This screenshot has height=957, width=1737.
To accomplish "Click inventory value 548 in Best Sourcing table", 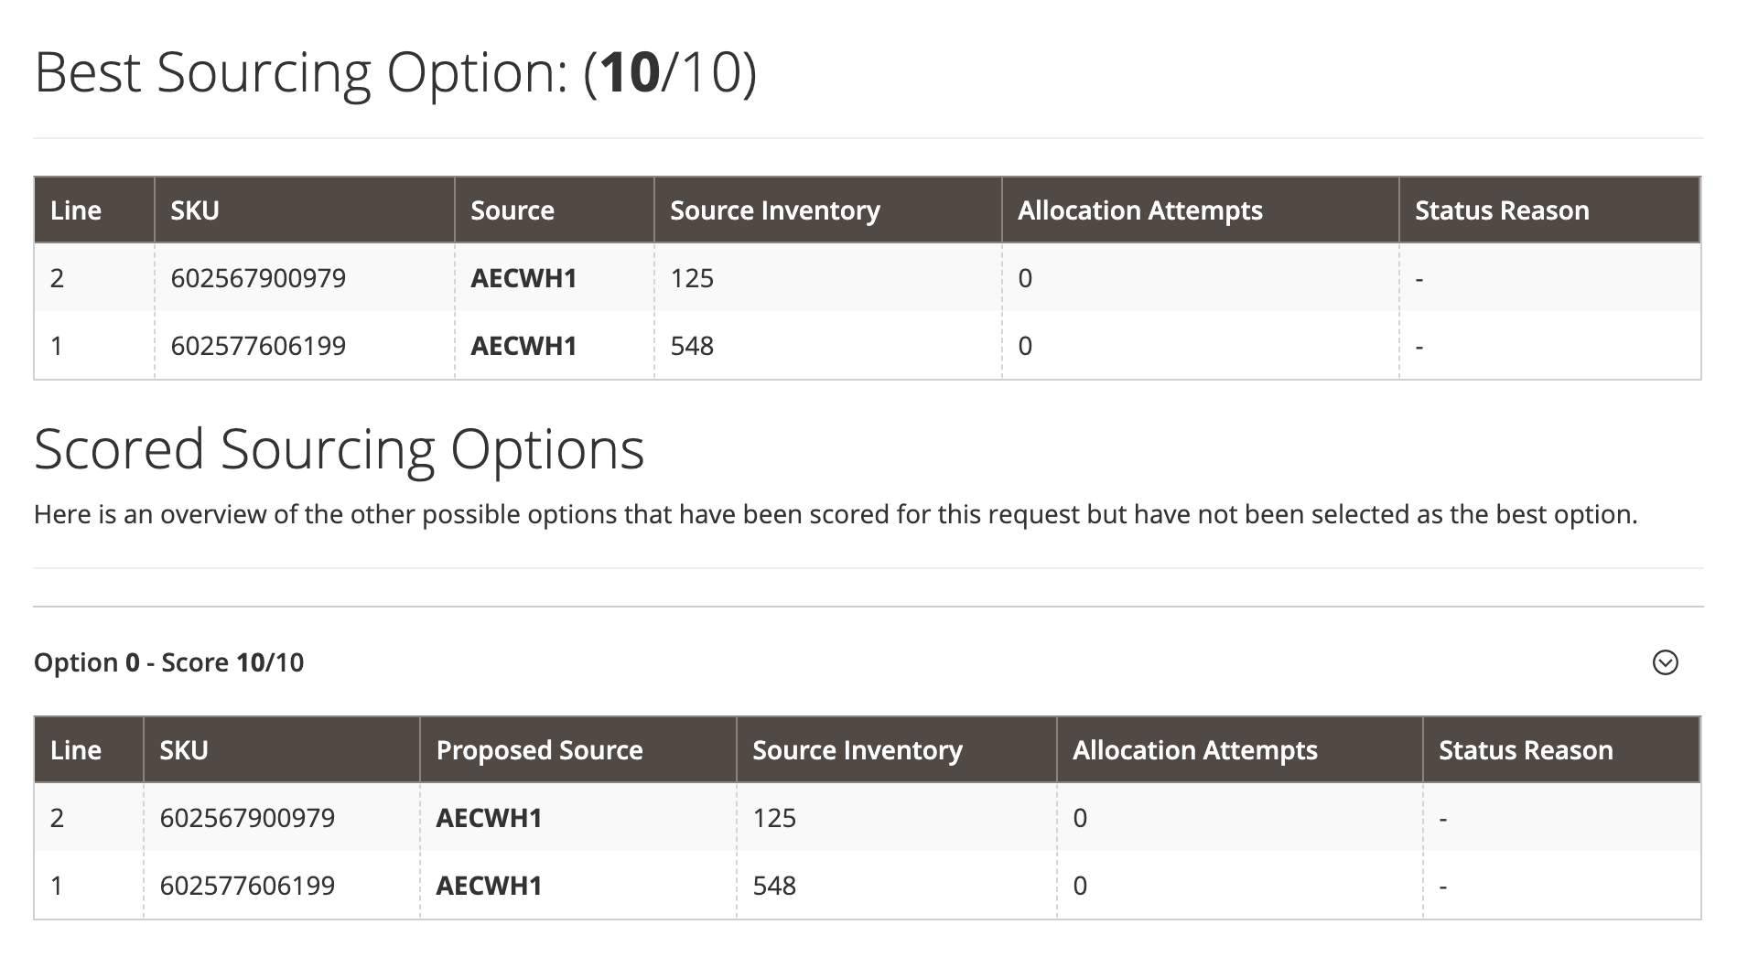I will point(692,346).
